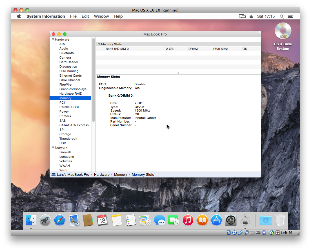Click VirtualBox video capture status icon
Viewport: 311px width, 251px height.
[258, 233]
